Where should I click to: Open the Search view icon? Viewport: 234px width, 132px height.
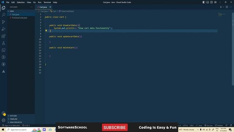point(3,15)
